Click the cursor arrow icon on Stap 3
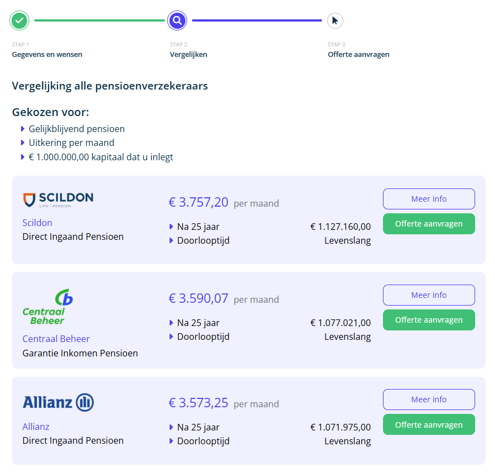 point(335,20)
